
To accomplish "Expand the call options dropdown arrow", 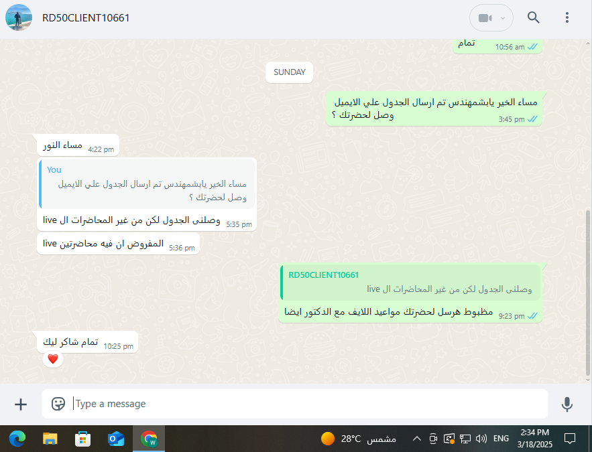I will [x=503, y=18].
